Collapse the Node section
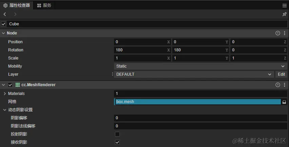Image resolution: width=289 pixels, height=147 pixels. click(3, 33)
